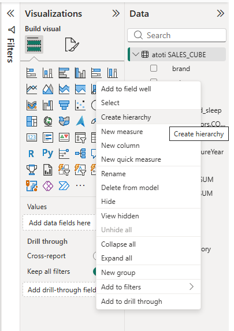The image size is (234, 331).
Task: Select the Slicer visual
Action: coord(80,137)
